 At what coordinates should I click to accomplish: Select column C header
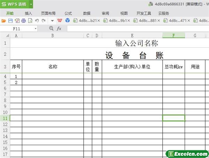88,35
